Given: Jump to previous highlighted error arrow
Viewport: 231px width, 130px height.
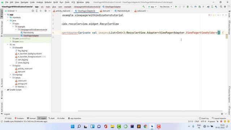Looking at the screenshot, I should (x=223, y=15).
